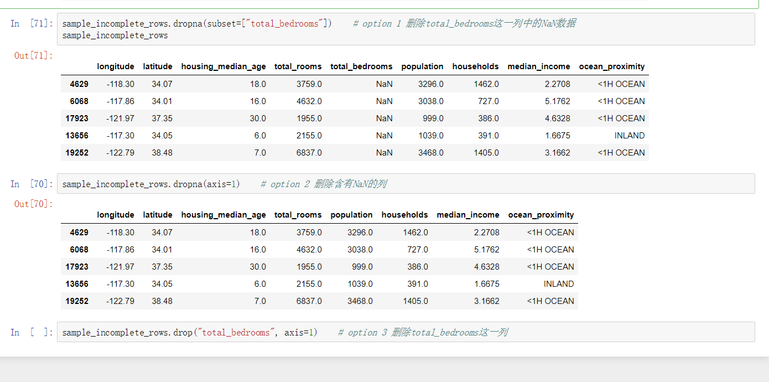Image resolution: width=769 pixels, height=382 pixels.
Task: Click the total_bedrooms column header
Action: tap(361, 66)
